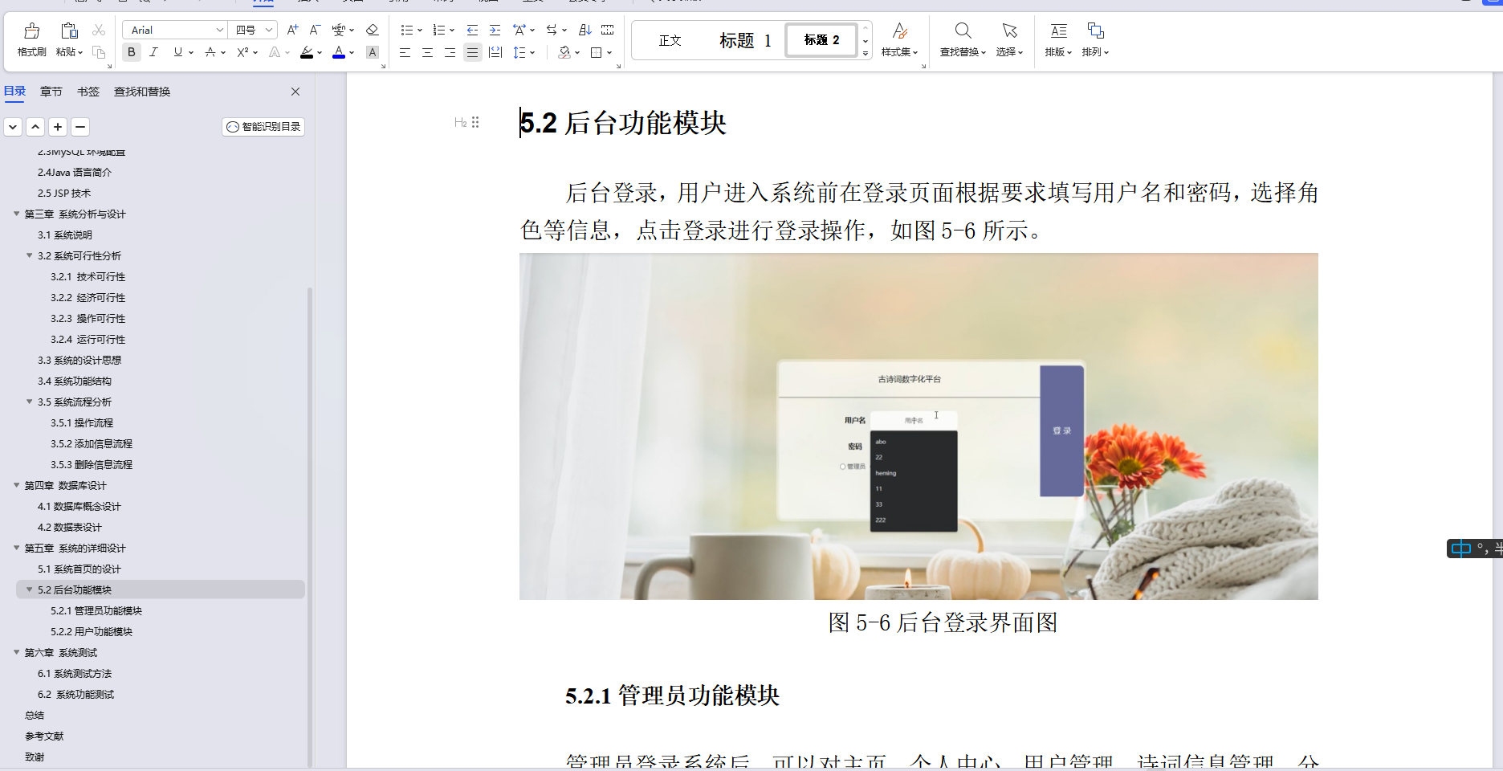
Task: Toggle Superscript X² formatting
Action: click(242, 52)
